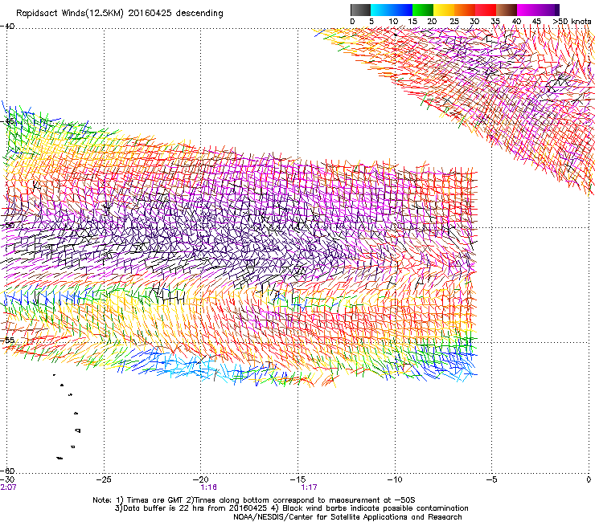This screenshot has width=595, height=522.
Task: Click the "1:17" pass time label
Action: (309, 487)
